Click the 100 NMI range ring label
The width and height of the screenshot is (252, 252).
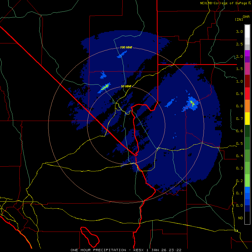126,47
